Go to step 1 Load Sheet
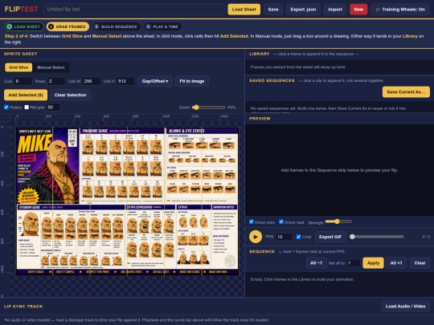 (24, 26)
